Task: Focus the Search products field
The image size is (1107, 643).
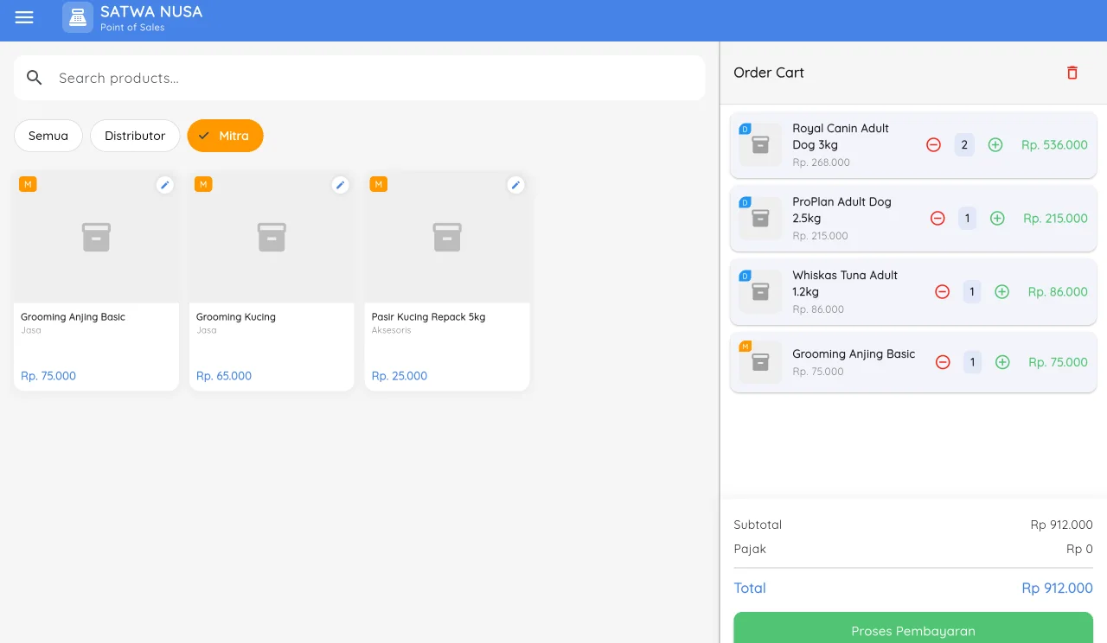Action: pyautogui.click(x=360, y=78)
